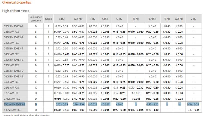Select the '51CrV4 AM FCE' row label
The width and height of the screenshot is (204, 116).
click(12, 110)
